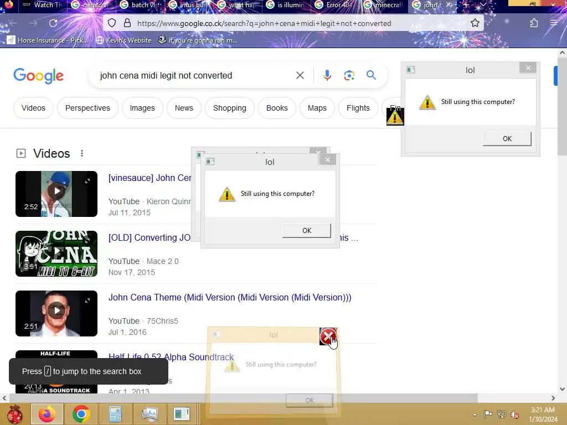
Task: Click OK in the center lol dialog
Action: [x=307, y=231]
